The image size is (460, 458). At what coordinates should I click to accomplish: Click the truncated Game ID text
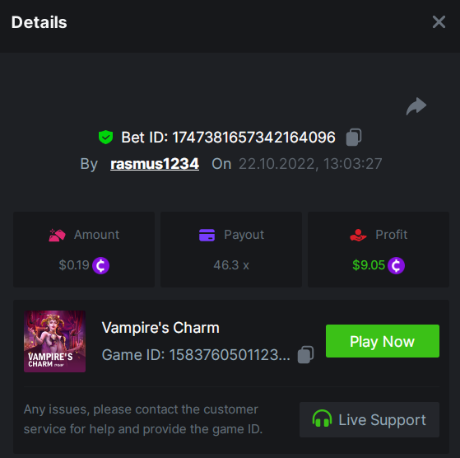click(x=196, y=355)
